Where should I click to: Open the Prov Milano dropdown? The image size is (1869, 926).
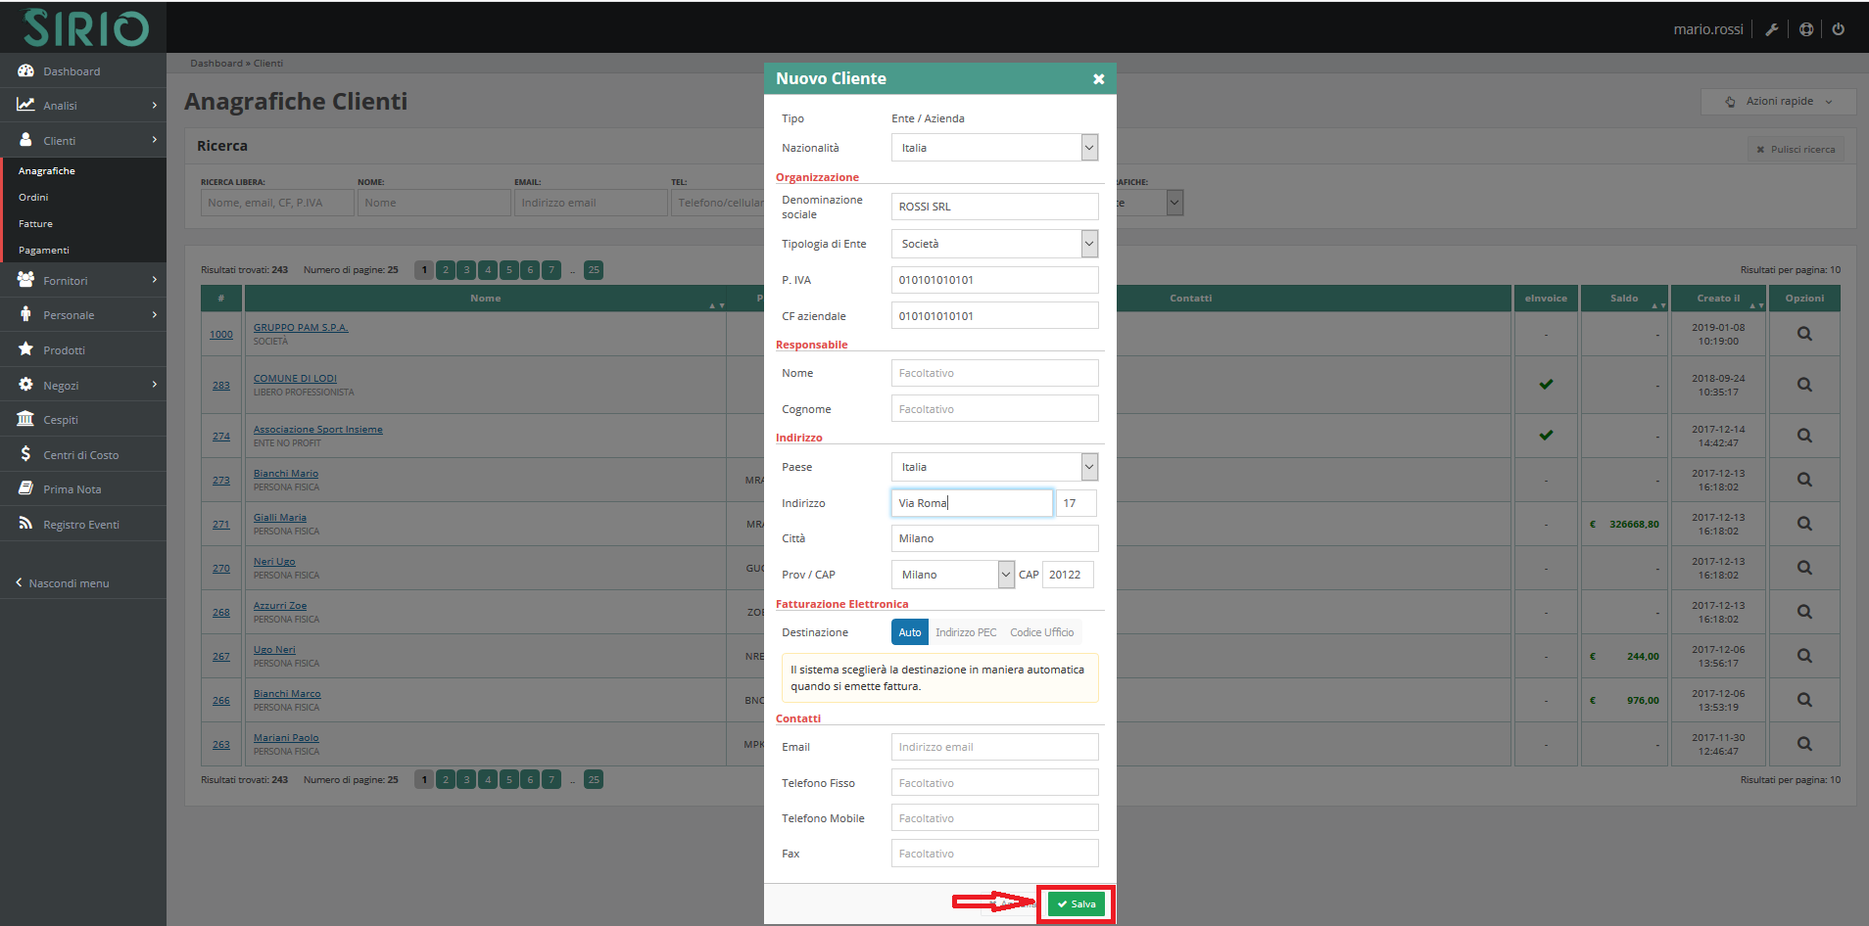953,575
